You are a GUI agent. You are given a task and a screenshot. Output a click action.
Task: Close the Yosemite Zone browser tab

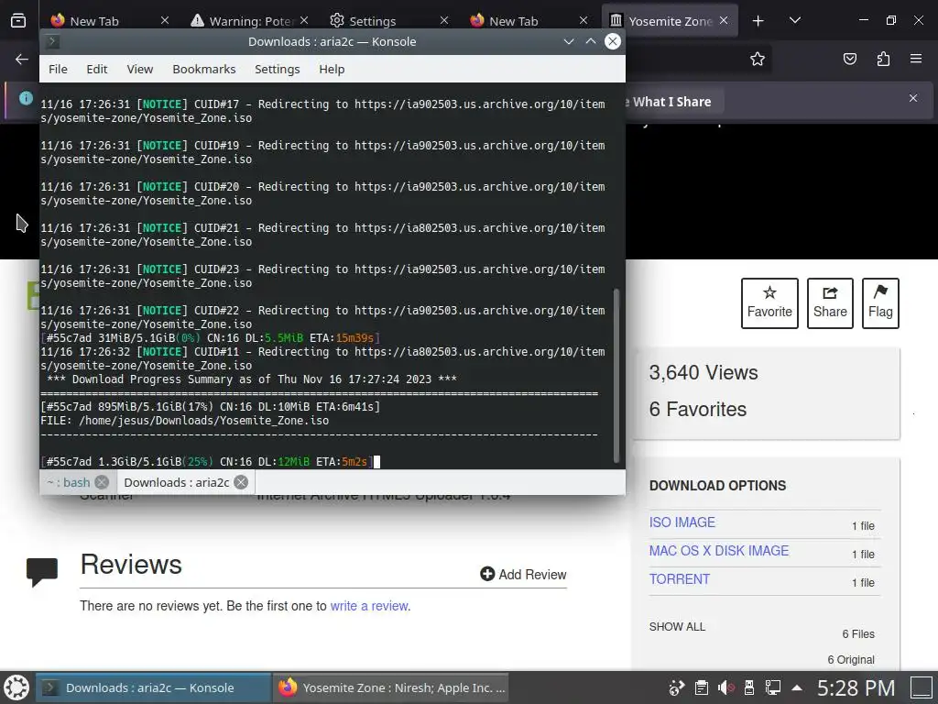pyautogui.click(x=724, y=20)
